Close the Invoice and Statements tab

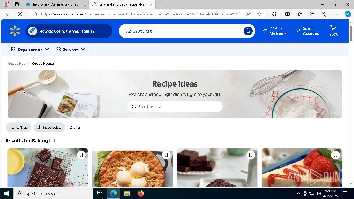85,4
